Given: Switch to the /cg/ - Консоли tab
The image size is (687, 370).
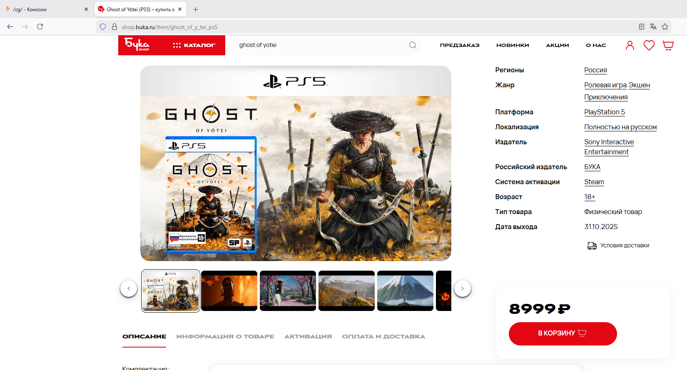Looking at the screenshot, I should pos(47,9).
